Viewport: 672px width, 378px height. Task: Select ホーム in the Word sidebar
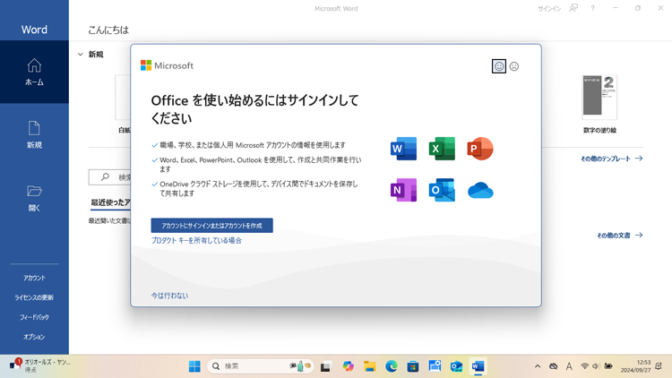click(34, 72)
